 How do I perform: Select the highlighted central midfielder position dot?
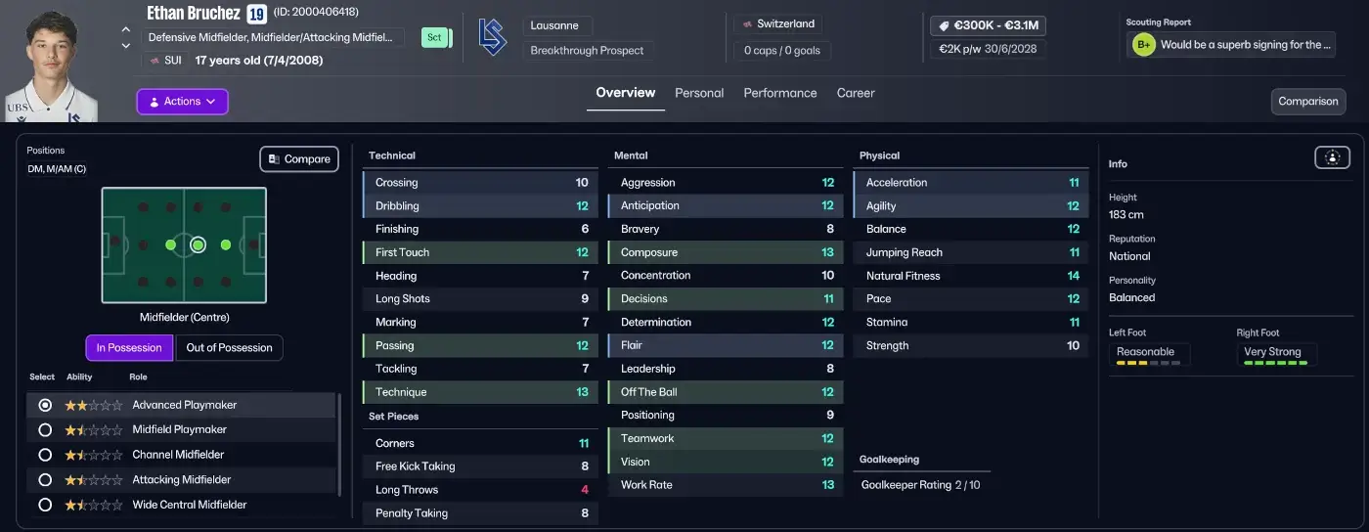199,245
